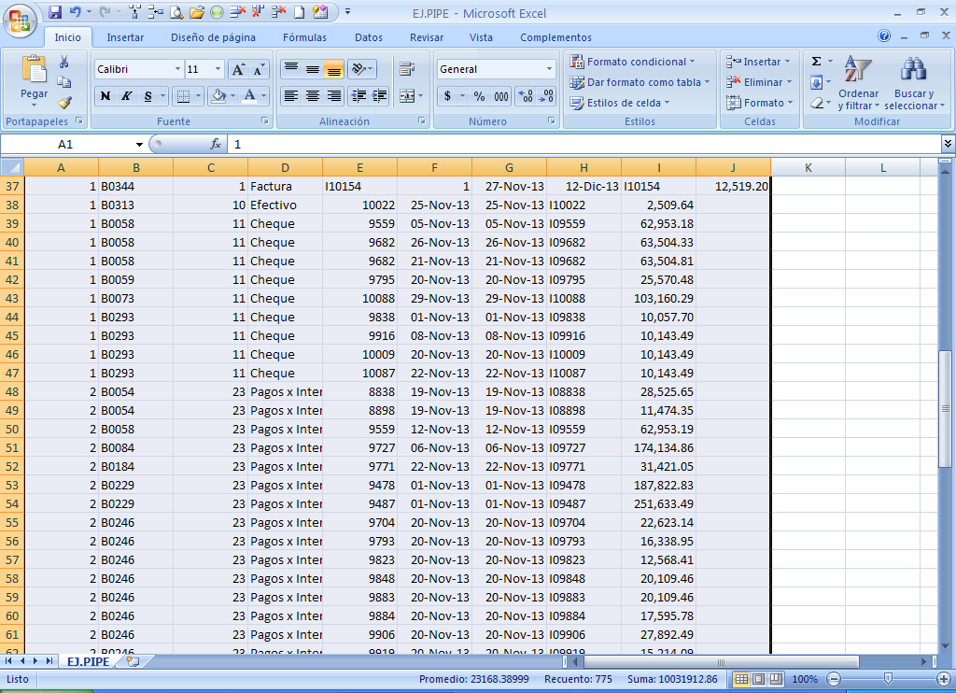956x693 pixels.
Task: Open the Fórmulas tab
Action: point(304,37)
